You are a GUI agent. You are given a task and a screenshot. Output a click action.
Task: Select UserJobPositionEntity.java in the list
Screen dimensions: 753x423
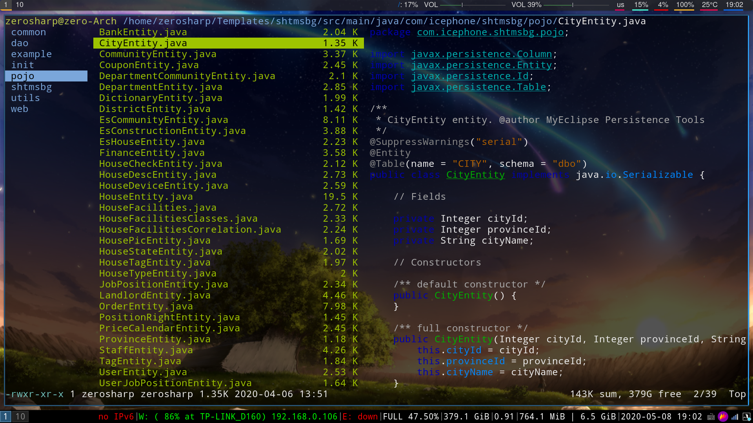click(175, 383)
